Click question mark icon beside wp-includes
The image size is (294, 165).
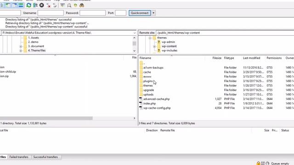[x=159, y=50]
